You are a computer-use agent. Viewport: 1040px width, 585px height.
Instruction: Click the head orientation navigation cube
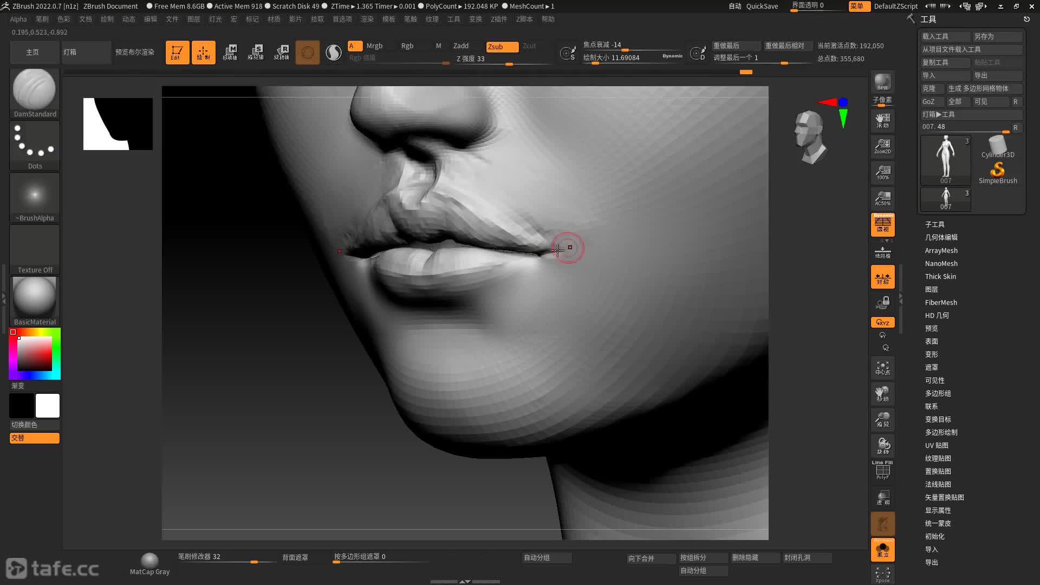pyautogui.click(x=809, y=136)
